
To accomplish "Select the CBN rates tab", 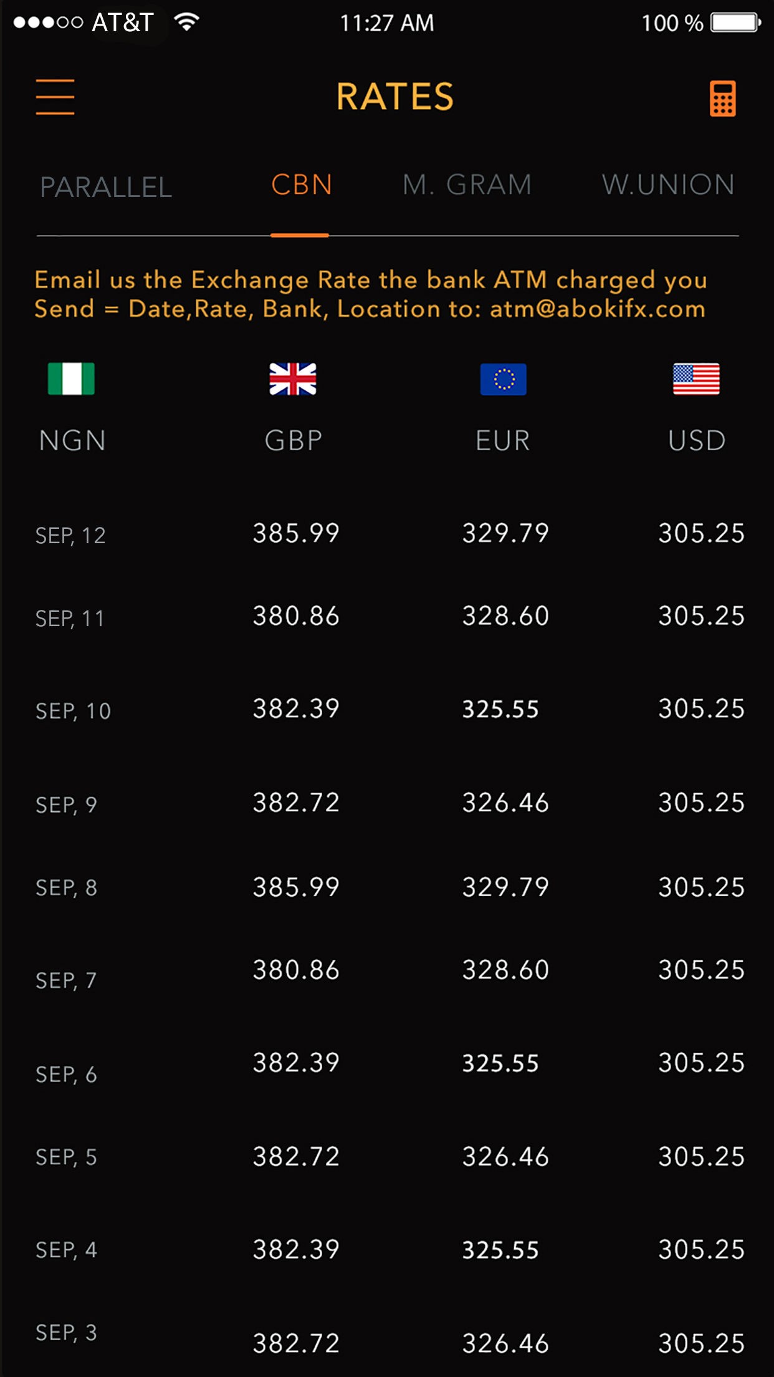I will pos(302,185).
